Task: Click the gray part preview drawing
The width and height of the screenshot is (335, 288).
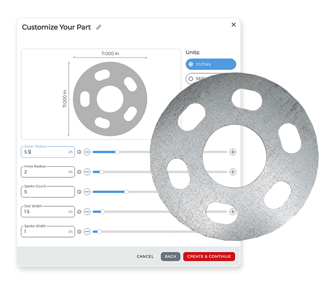Action: pyautogui.click(x=110, y=99)
